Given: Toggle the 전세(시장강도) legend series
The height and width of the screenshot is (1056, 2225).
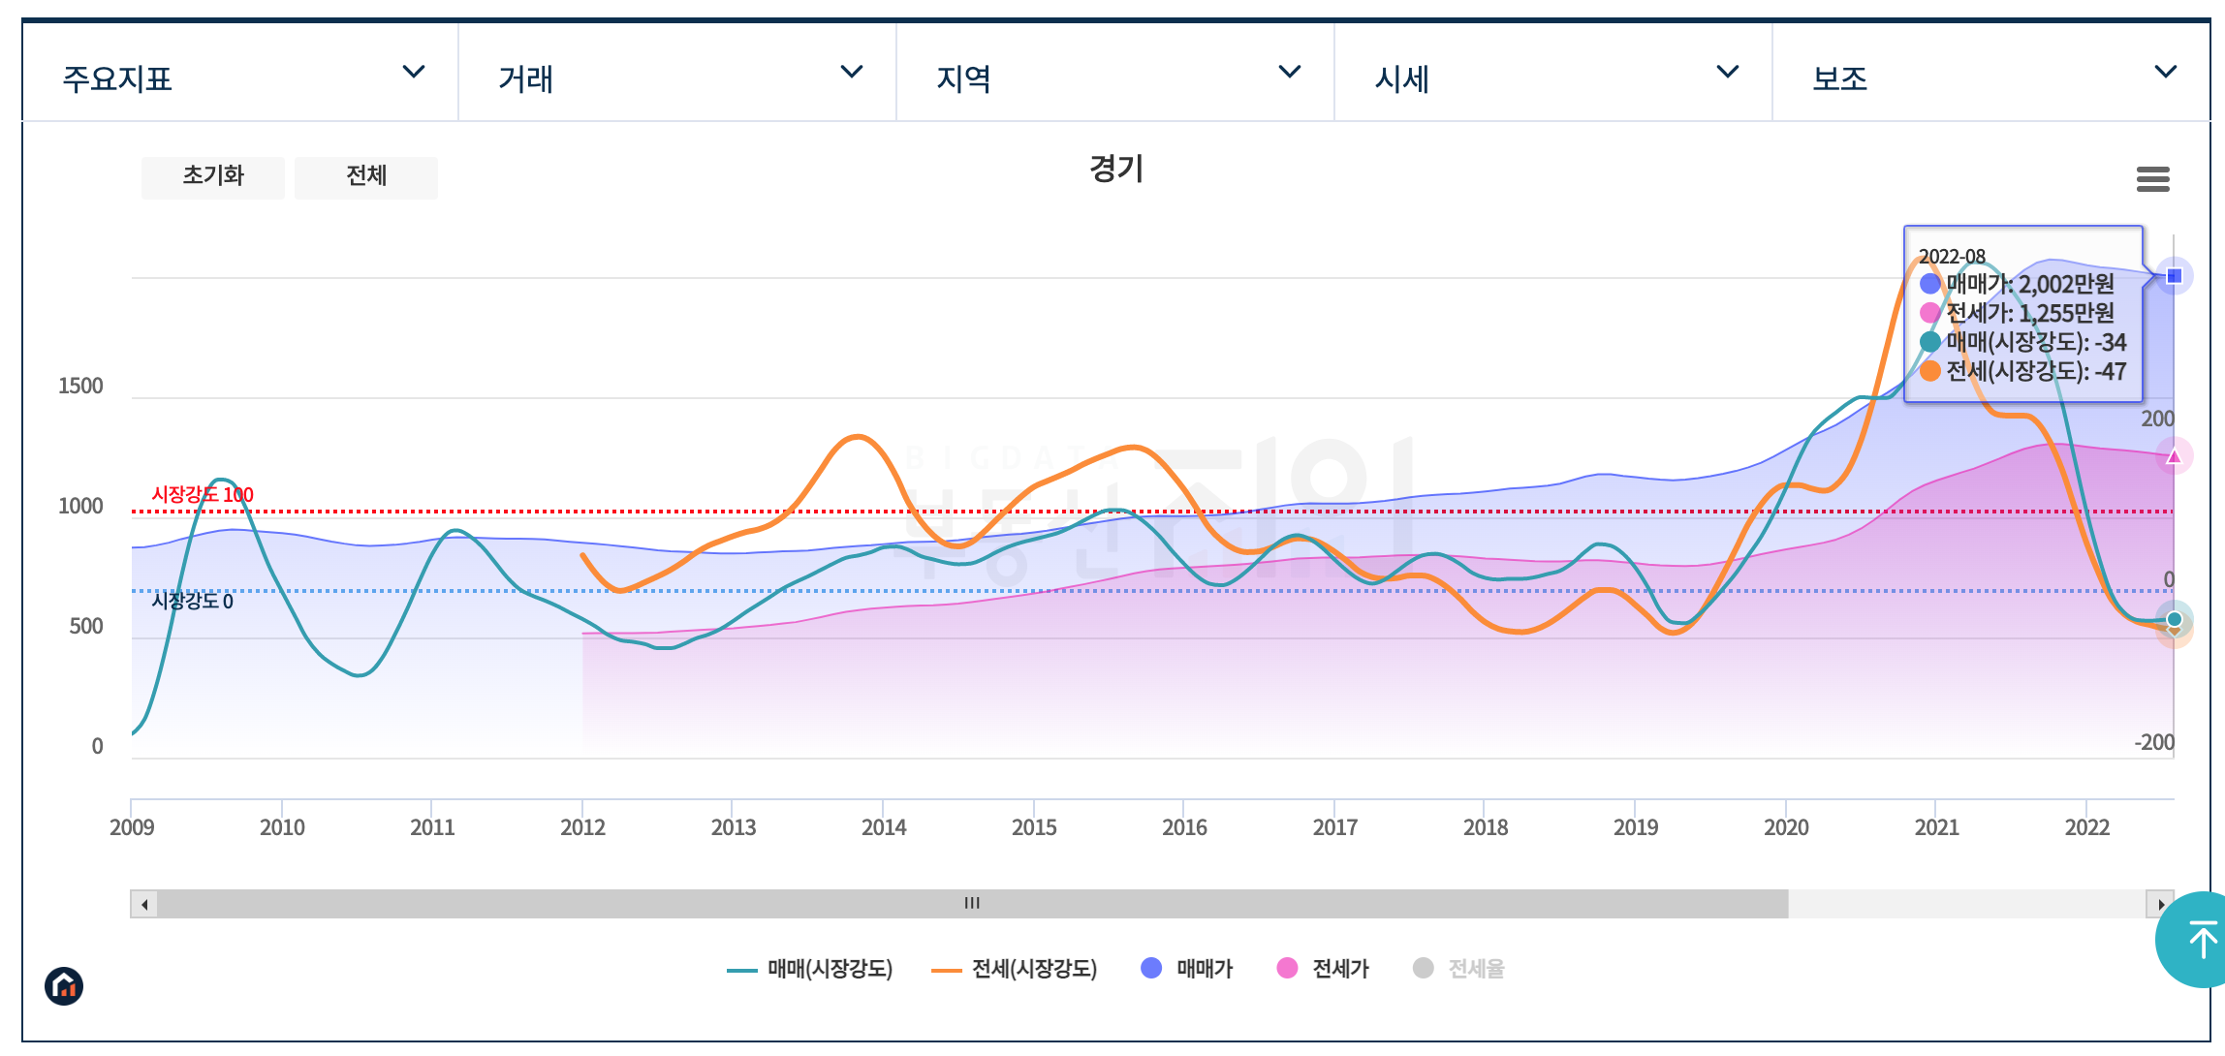Looking at the screenshot, I should point(1033,969).
